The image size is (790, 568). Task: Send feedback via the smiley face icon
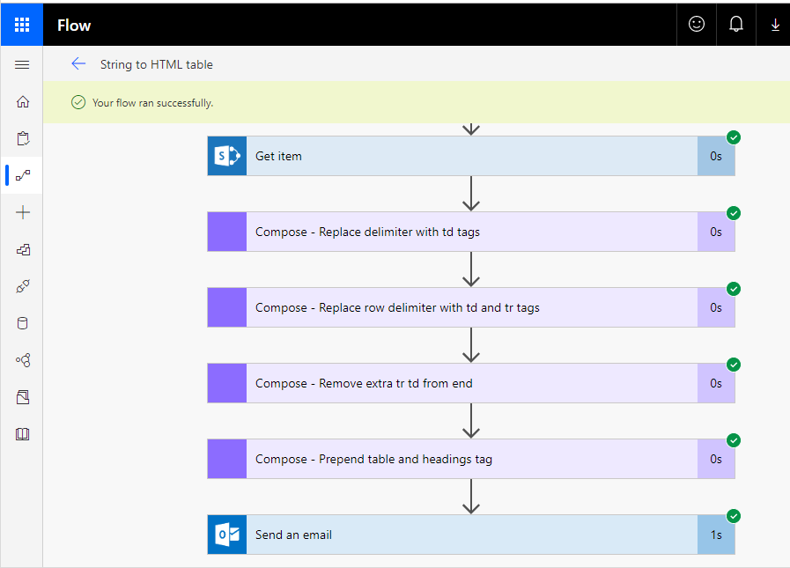click(x=696, y=24)
